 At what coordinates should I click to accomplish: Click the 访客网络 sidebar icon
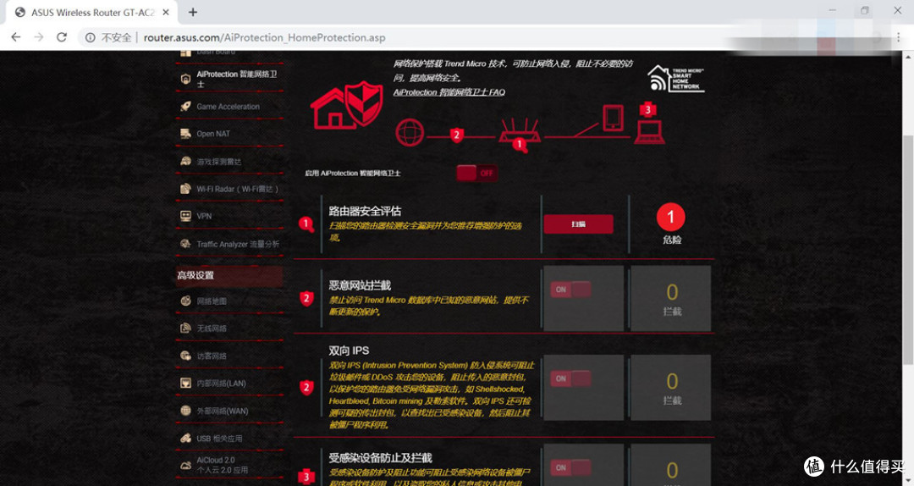[185, 356]
